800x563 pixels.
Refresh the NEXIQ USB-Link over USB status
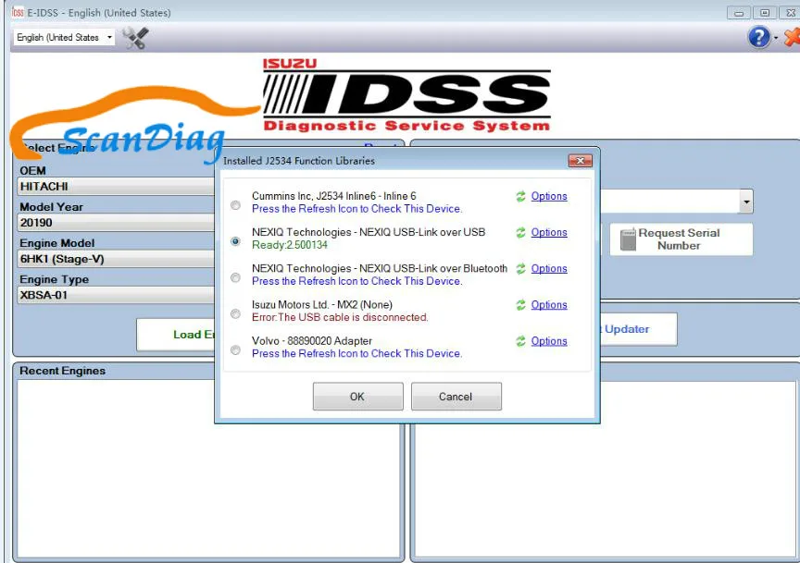pyautogui.click(x=520, y=232)
